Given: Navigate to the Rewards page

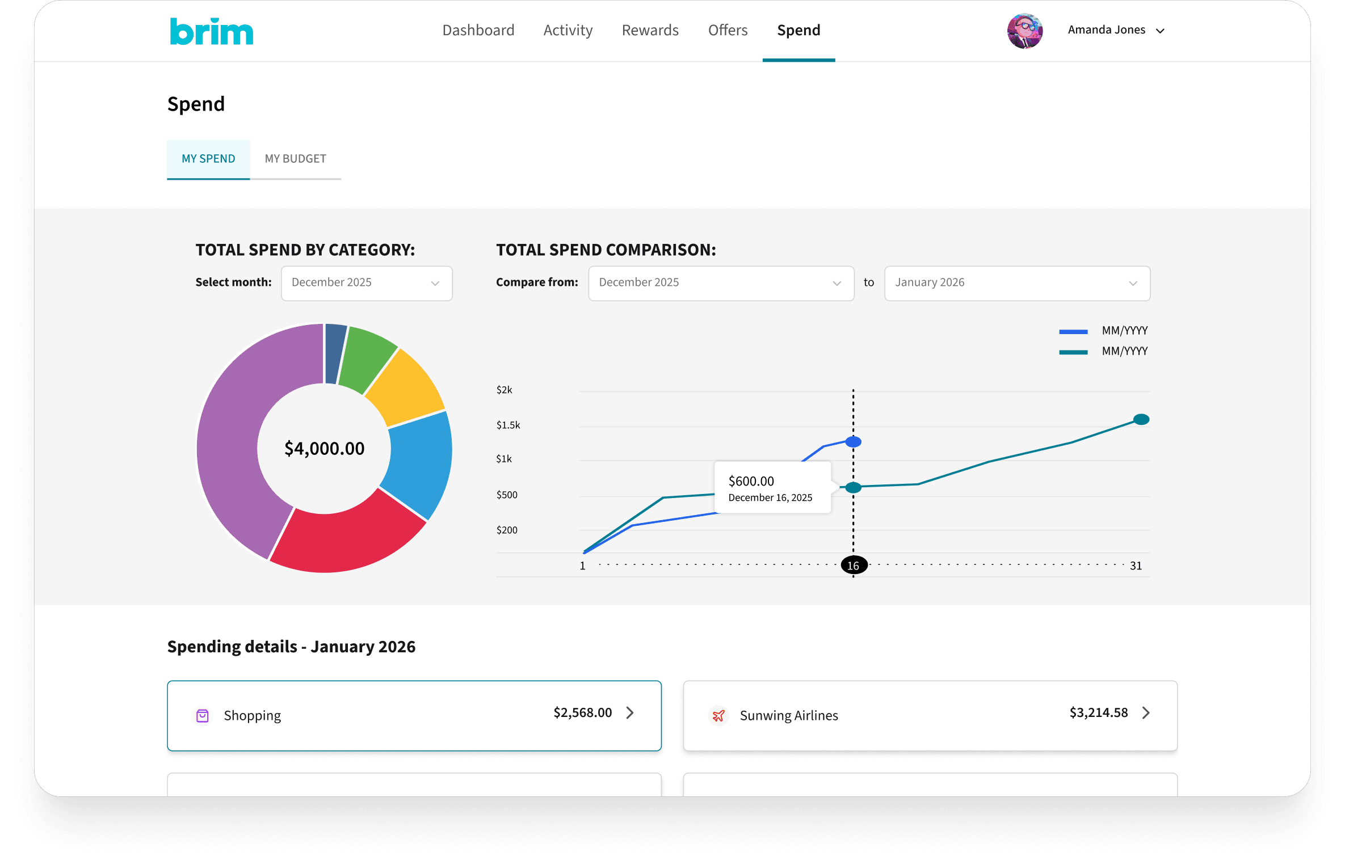Looking at the screenshot, I should pyautogui.click(x=649, y=31).
